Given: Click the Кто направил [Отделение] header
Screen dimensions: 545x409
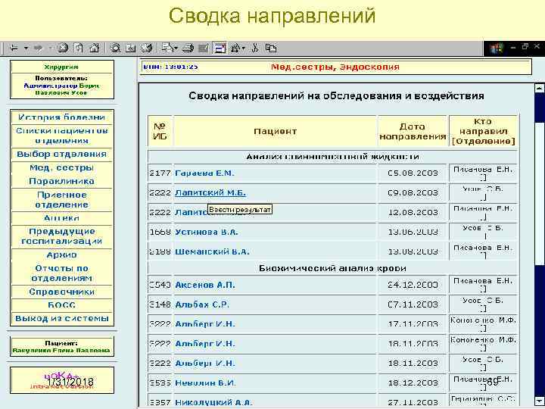Looking at the screenshot, I should pyautogui.click(x=483, y=131).
